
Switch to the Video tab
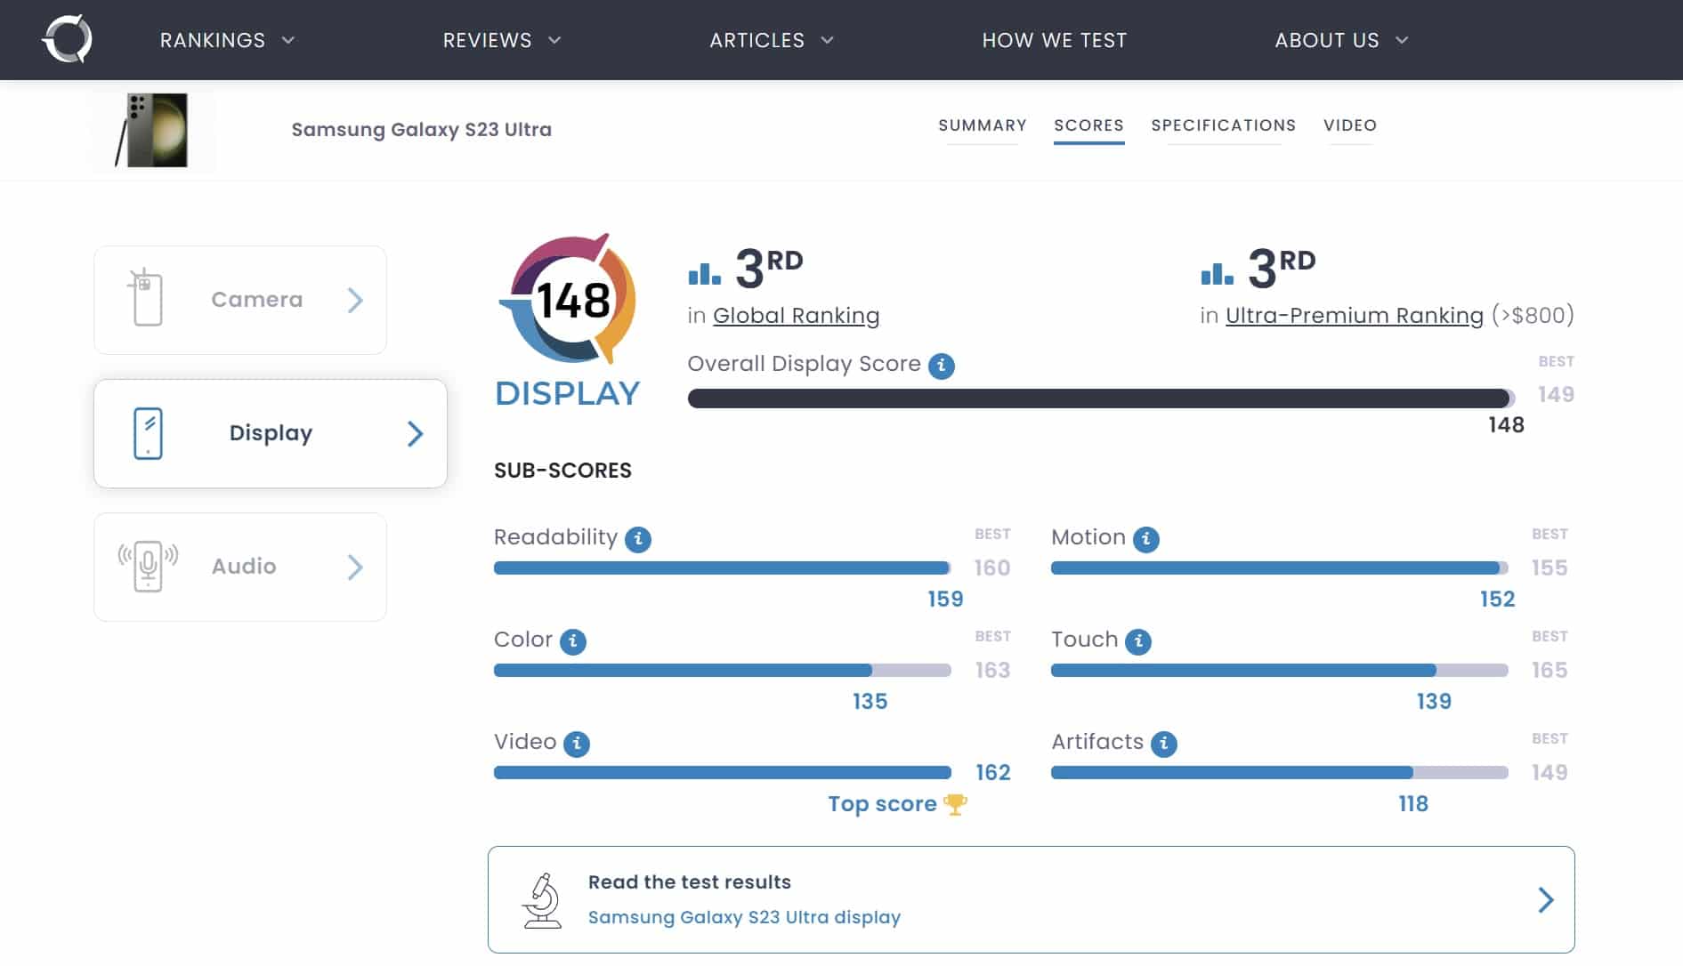[x=1349, y=125]
